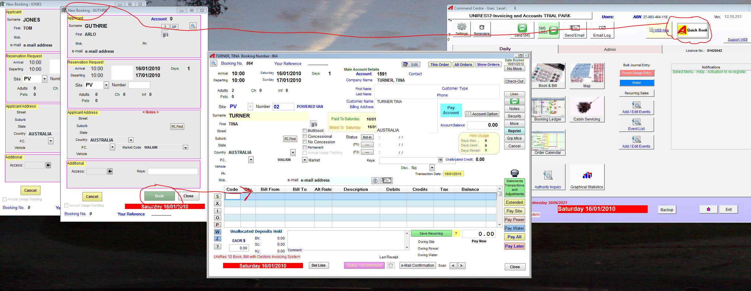
Task: Open Site dropdown in JONES window
Action: (44, 79)
